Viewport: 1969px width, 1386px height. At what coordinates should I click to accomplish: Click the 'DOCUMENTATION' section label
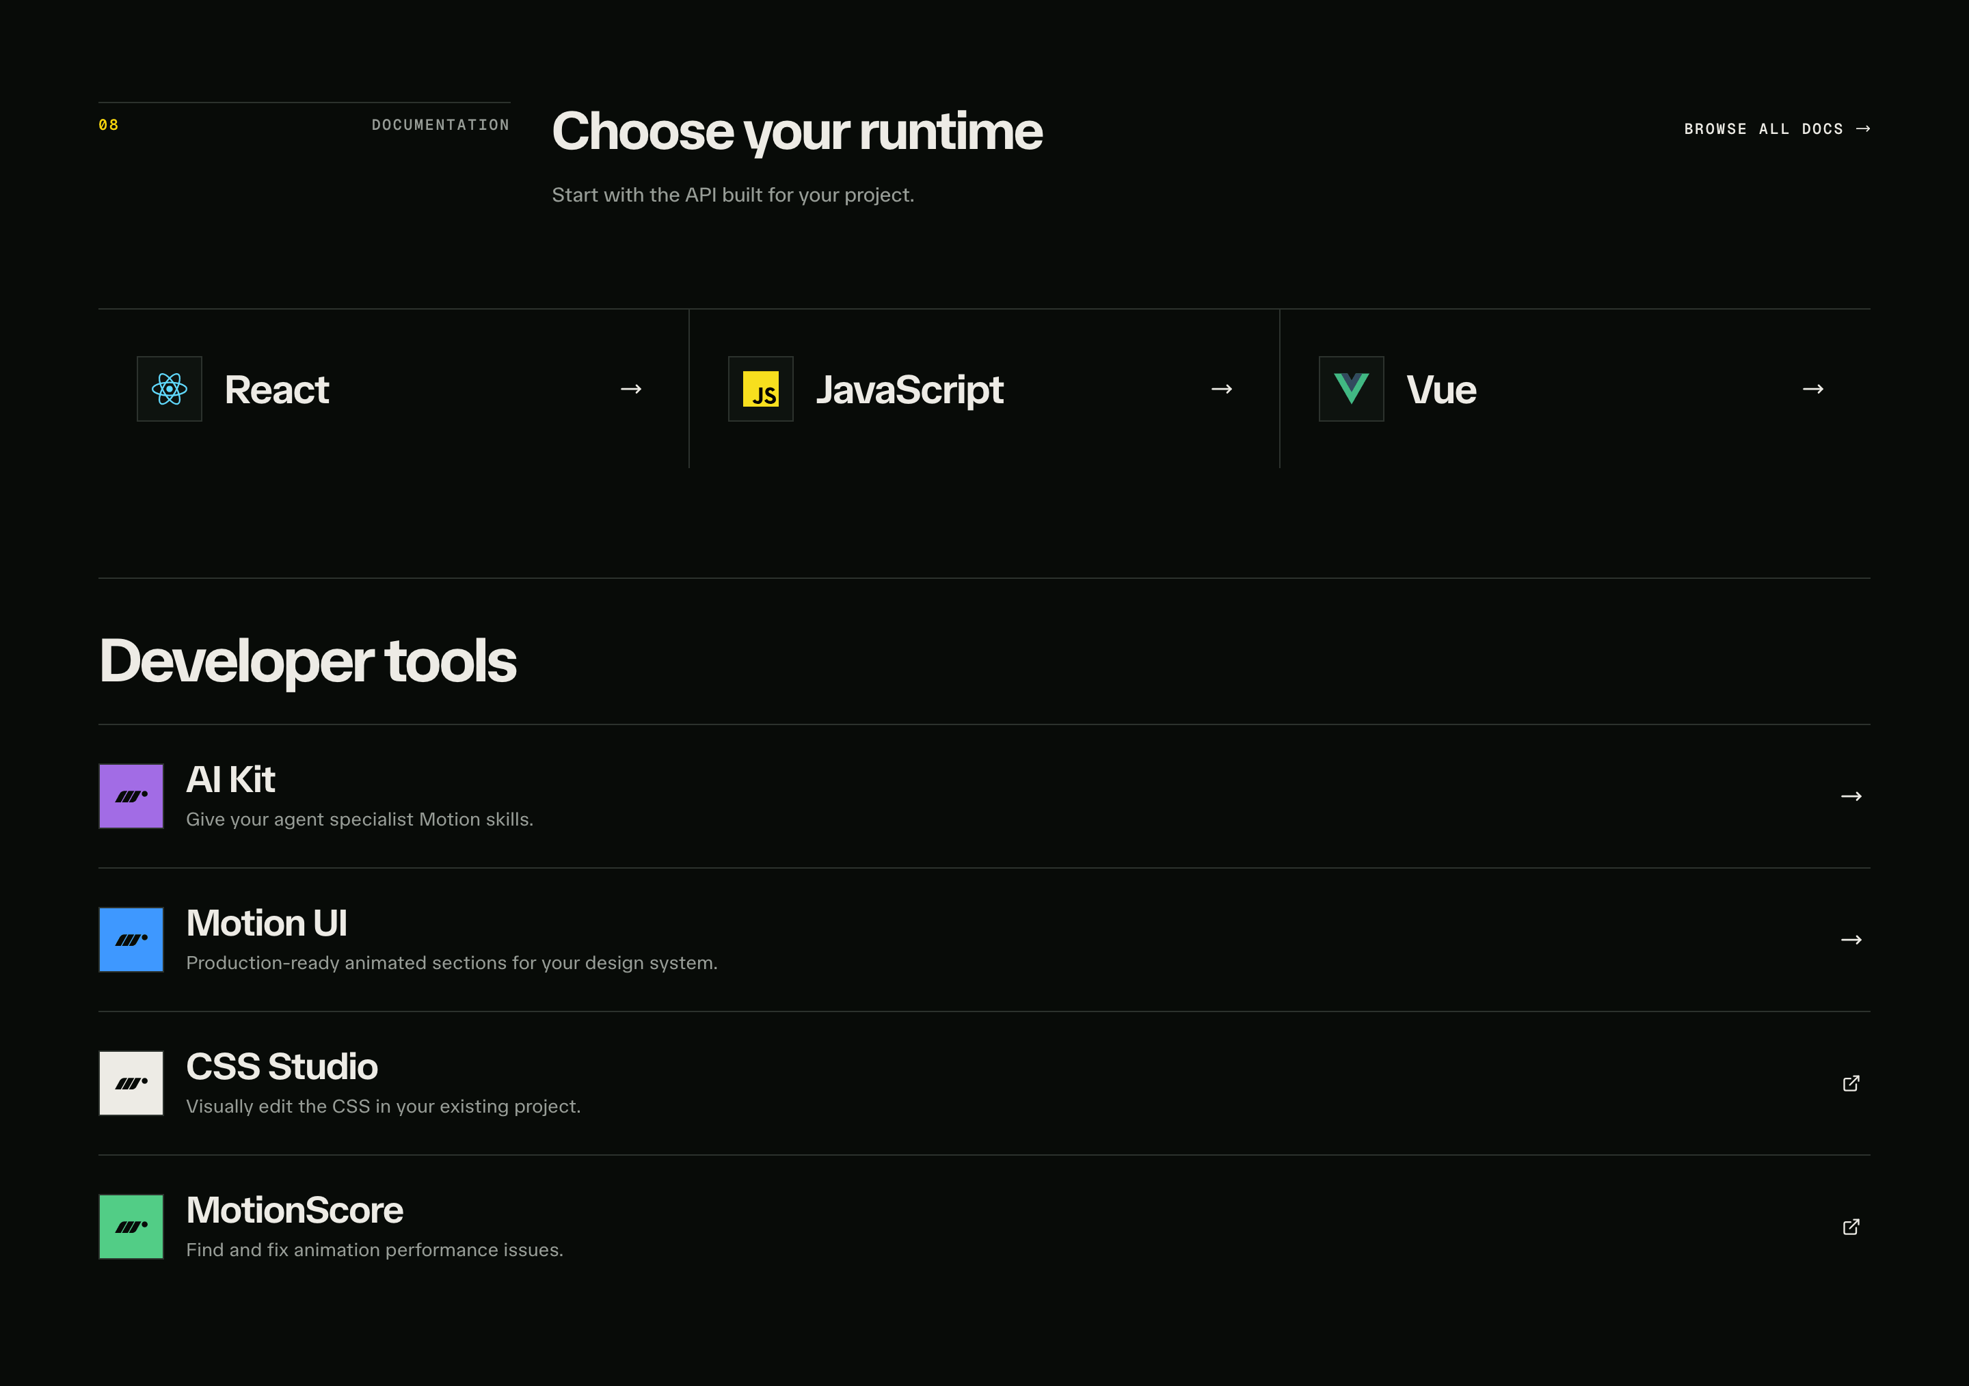click(441, 125)
